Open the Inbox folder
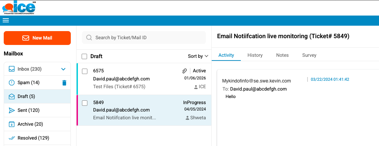379x146 pixels. coord(29,69)
